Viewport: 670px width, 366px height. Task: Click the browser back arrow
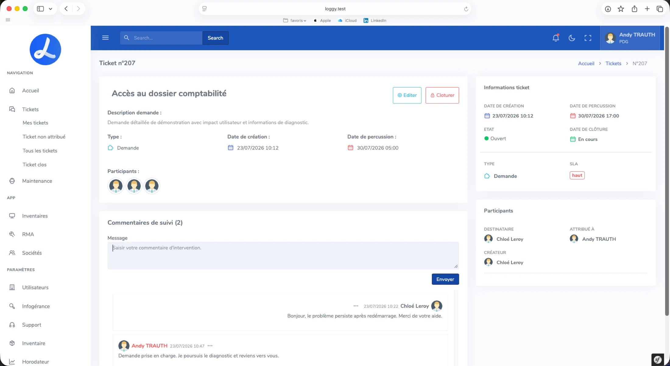click(x=66, y=9)
